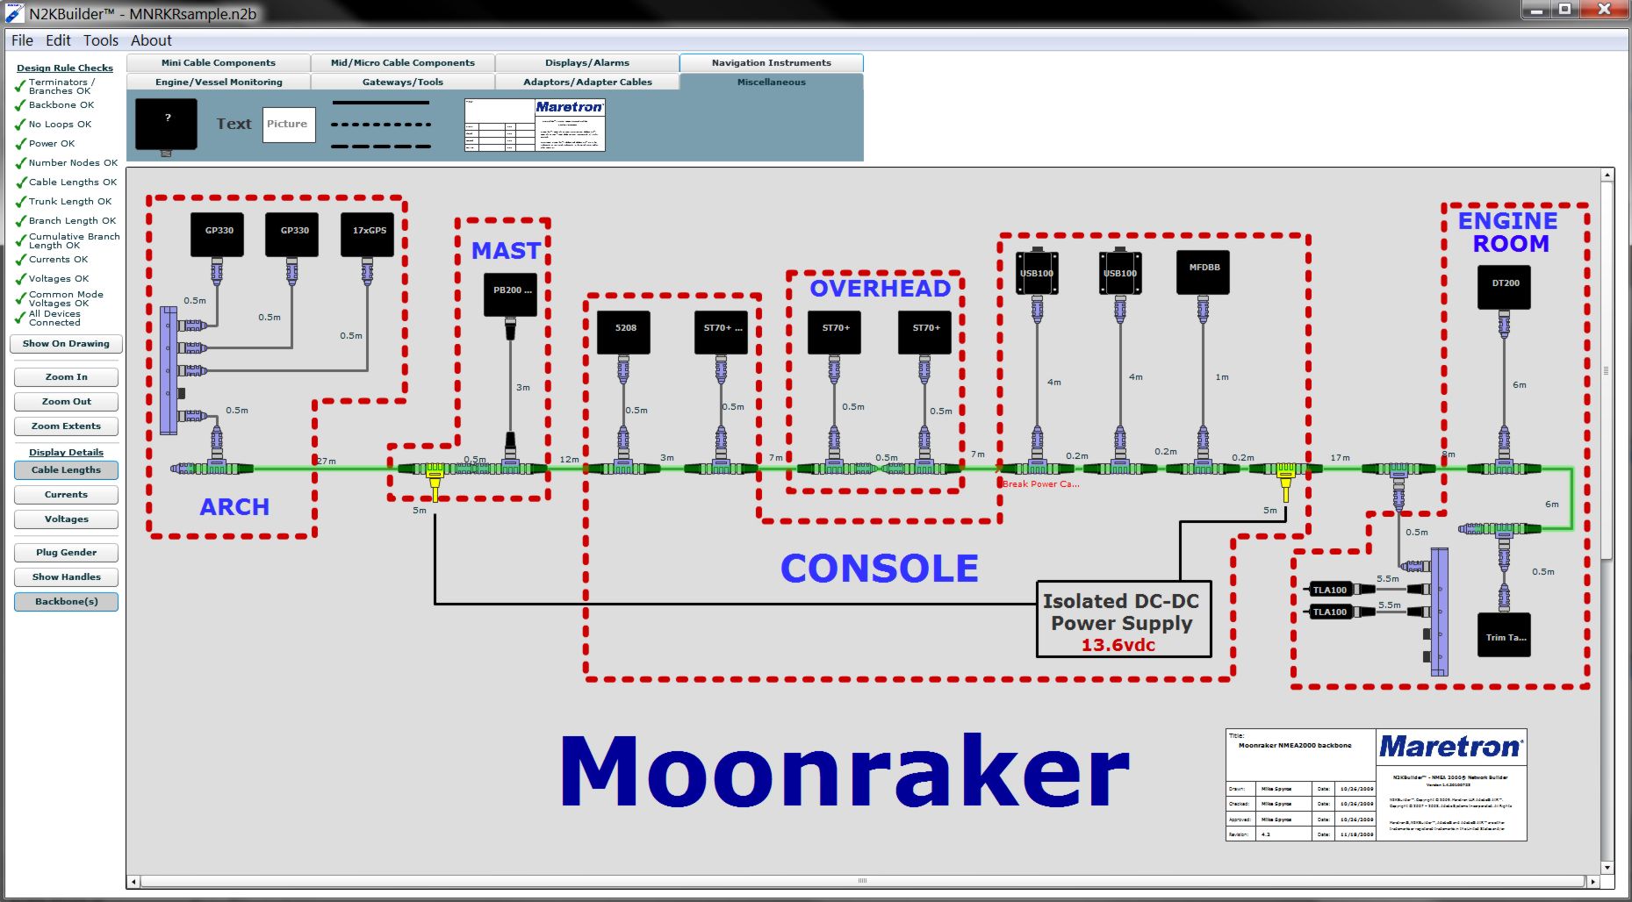This screenshot has width=1632, height=902.
Task: Open the File menu
Action: pyautogui.click(x=22, y=40)
